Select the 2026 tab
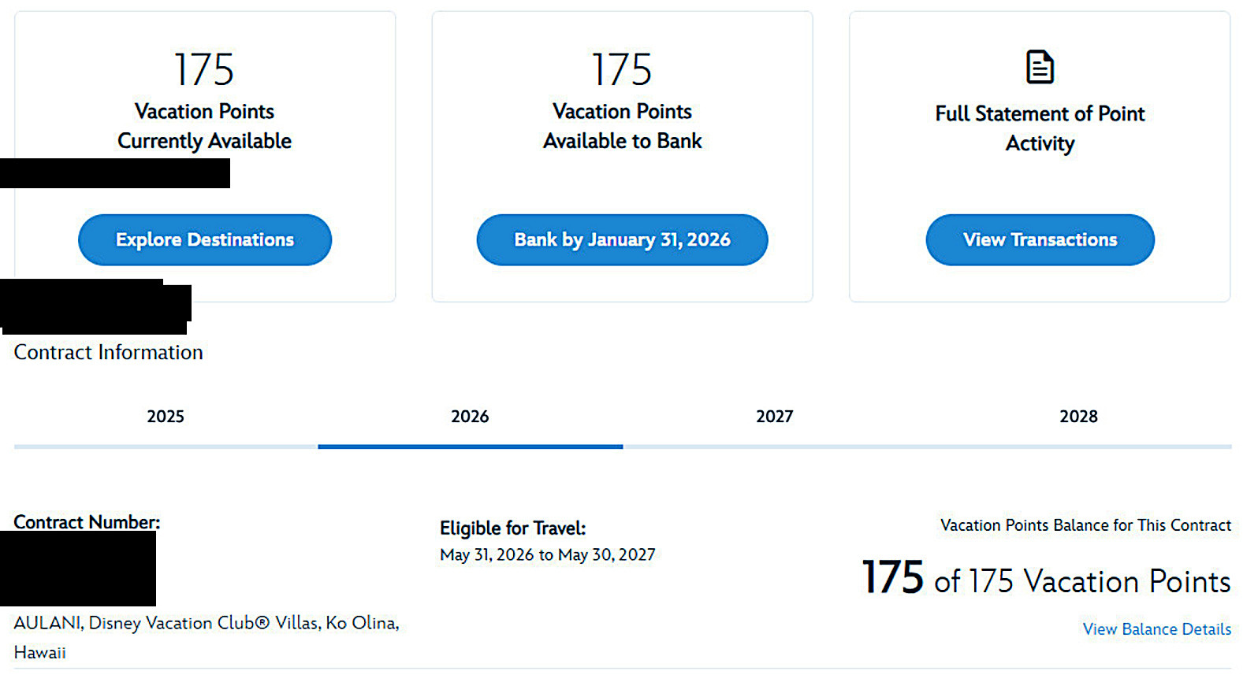This screenshot has width=1258, height=682. coord(470,417)
